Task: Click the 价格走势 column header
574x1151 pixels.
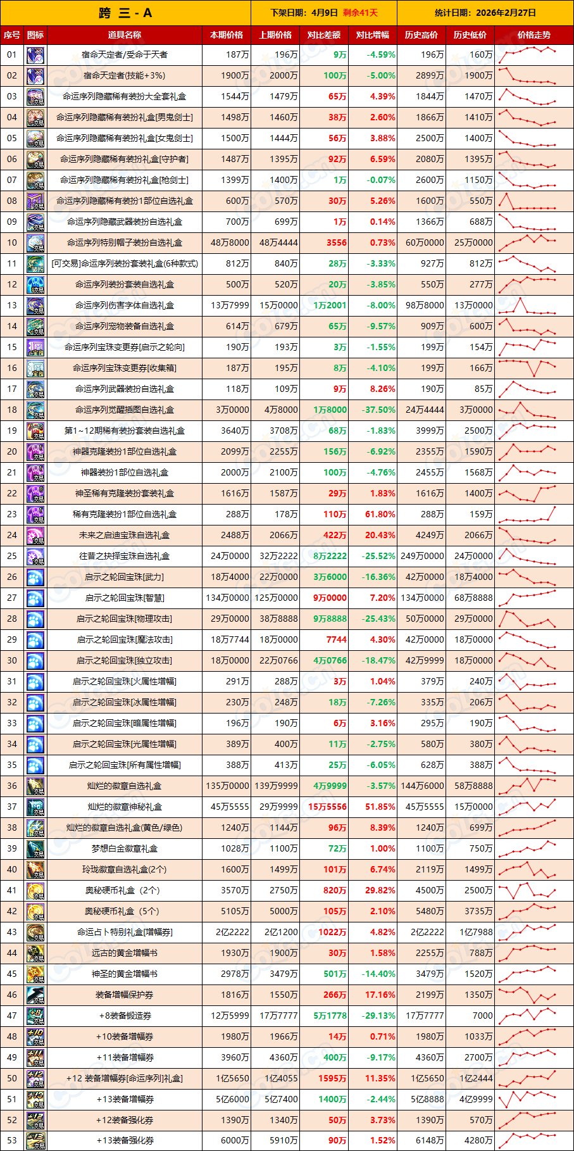Action: pos(534,35)
